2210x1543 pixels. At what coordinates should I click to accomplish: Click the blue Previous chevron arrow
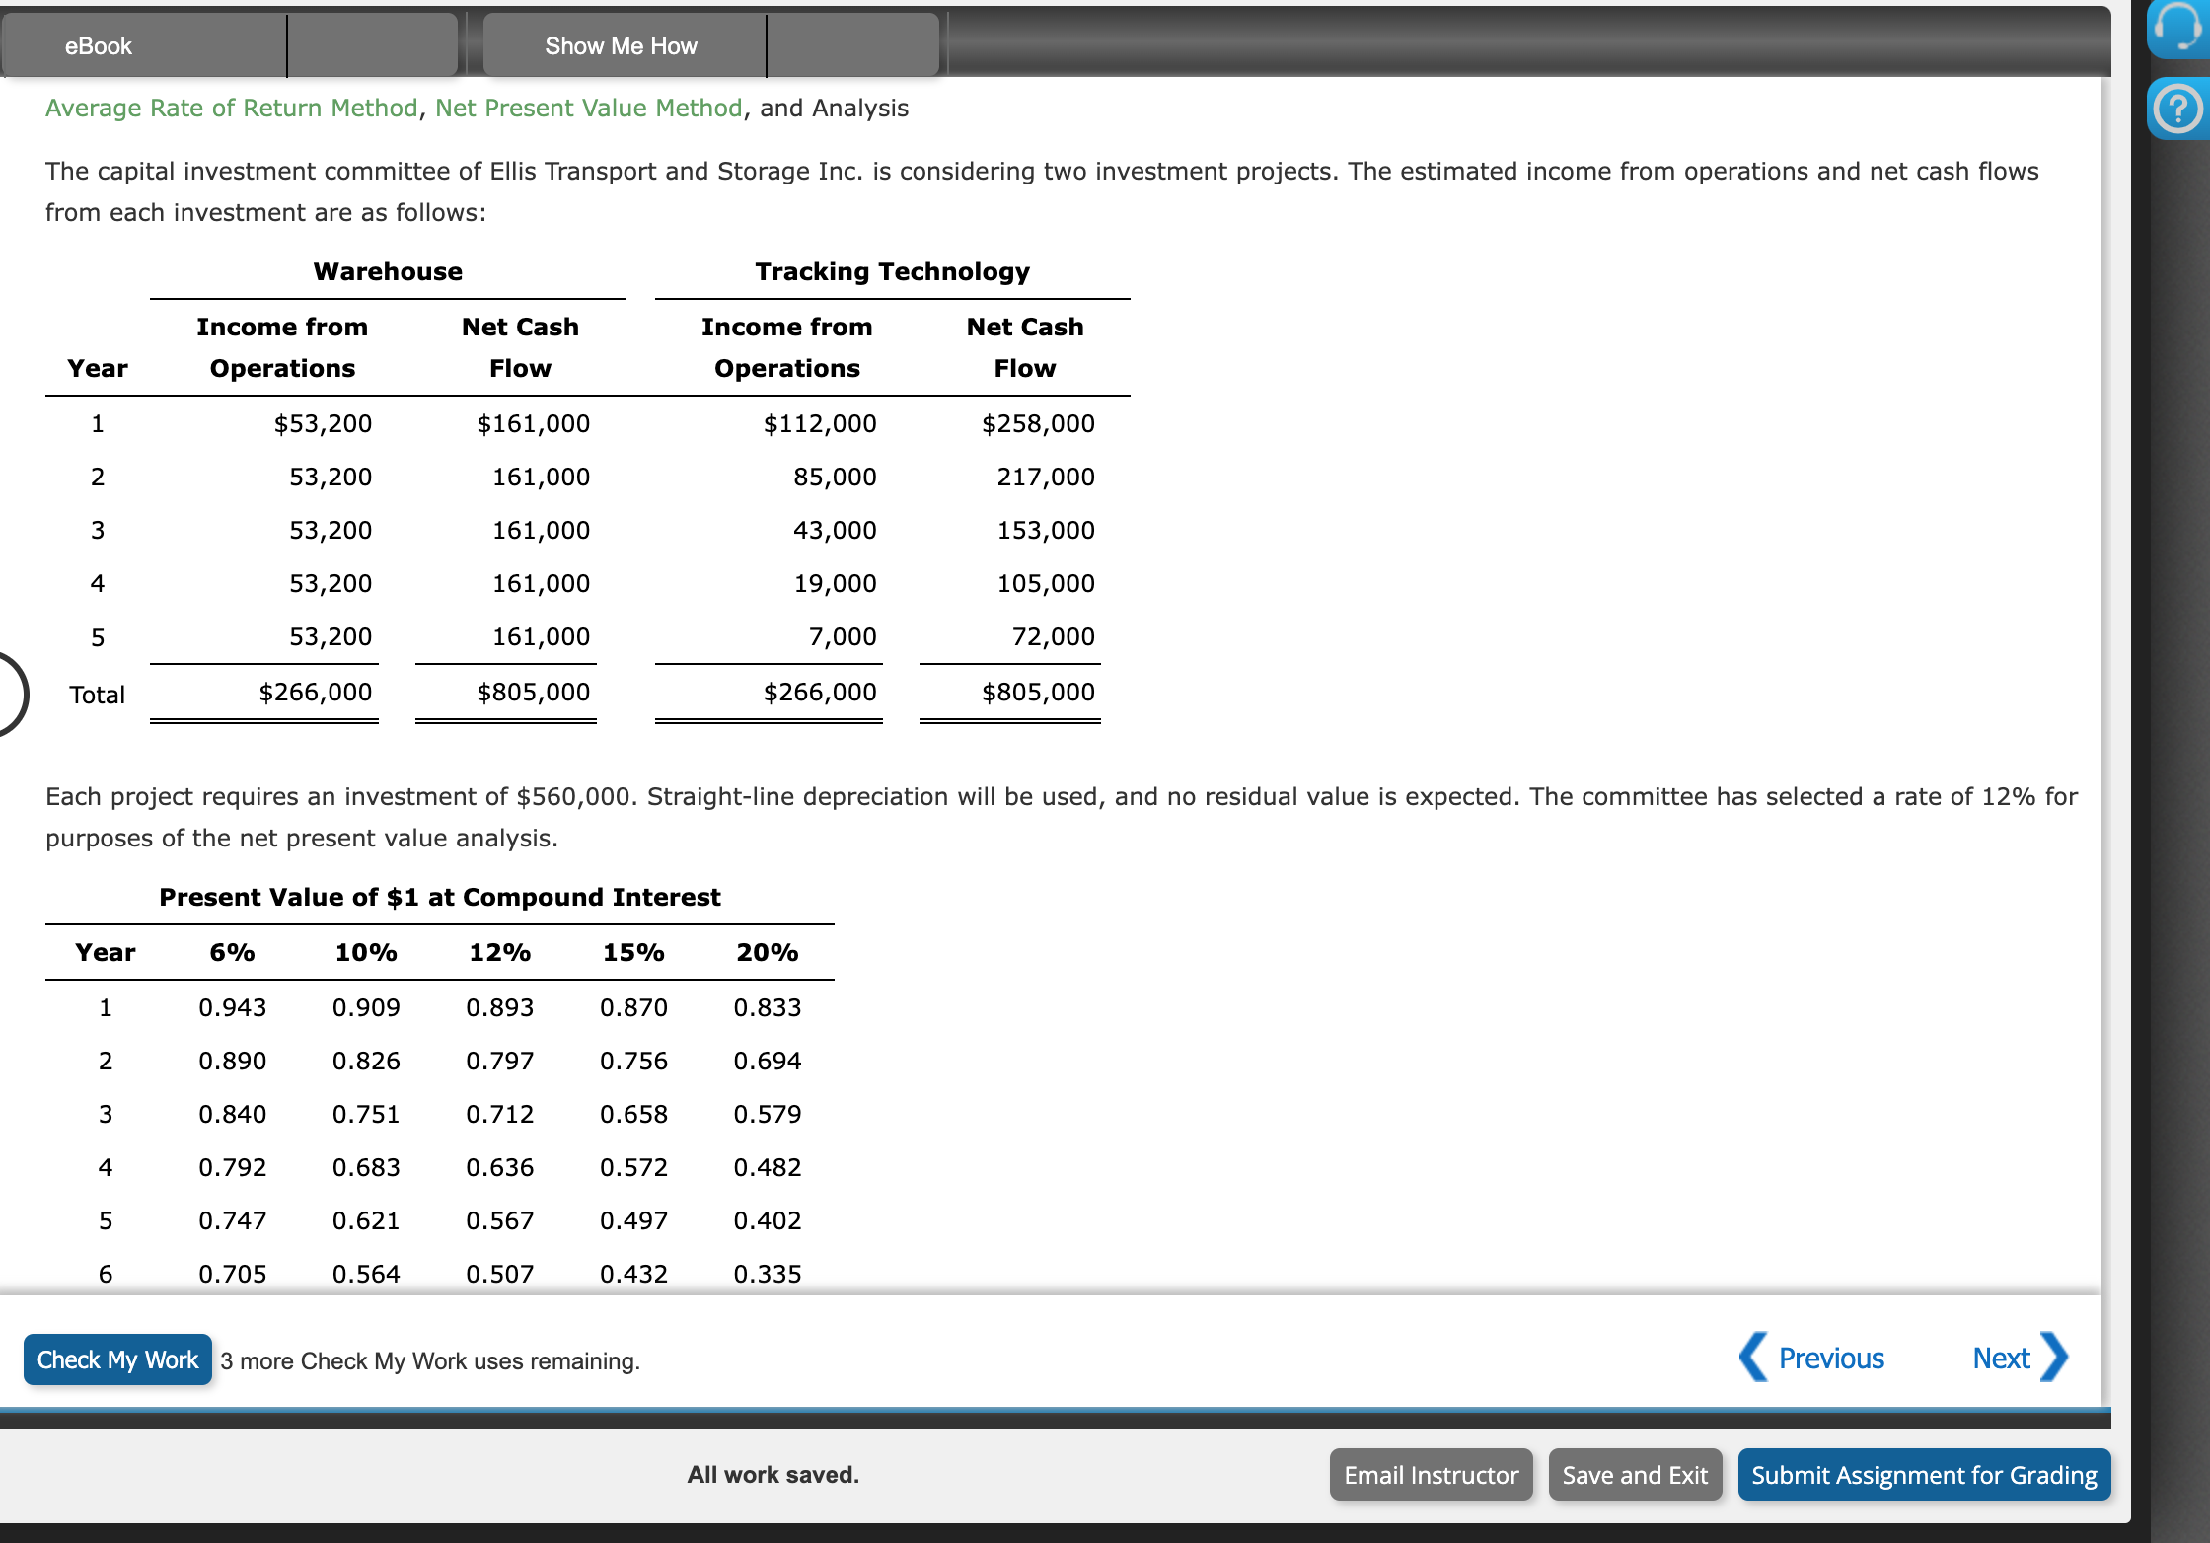tap(1752, 1359)
